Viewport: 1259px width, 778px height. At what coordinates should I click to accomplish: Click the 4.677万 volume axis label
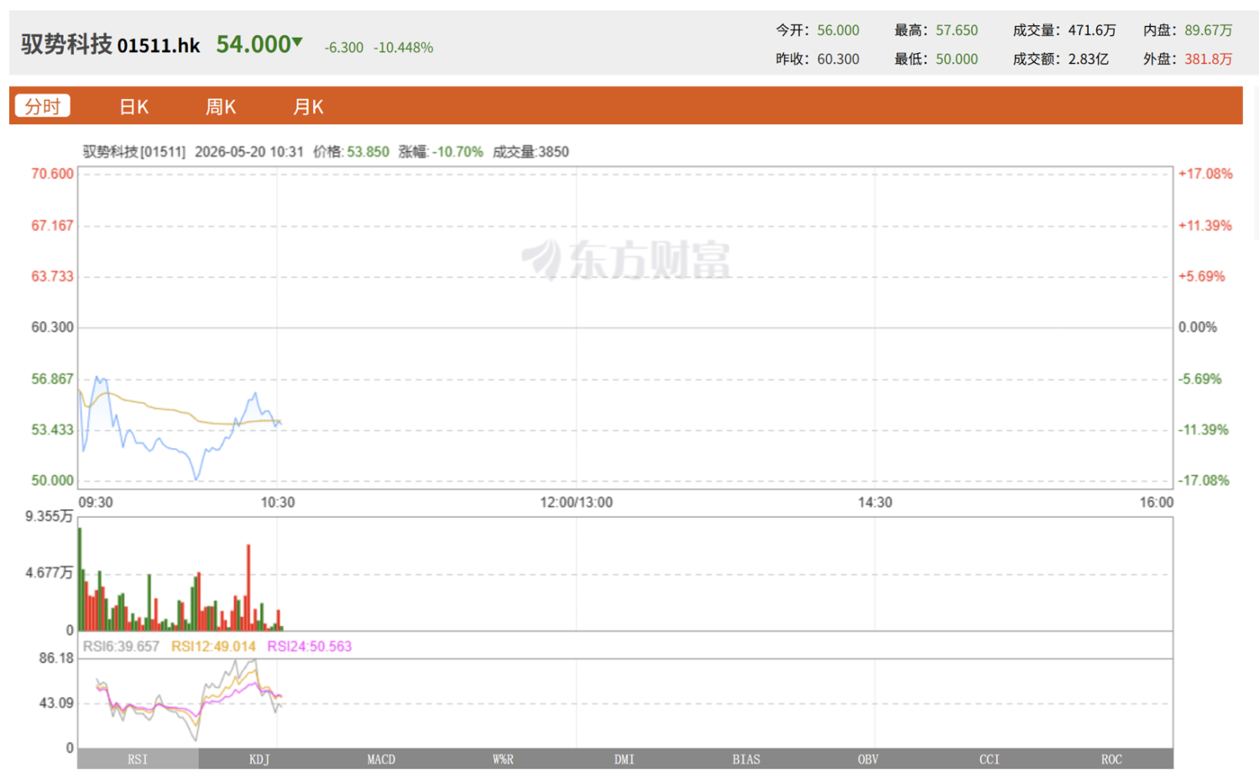(x=49, y=573)
